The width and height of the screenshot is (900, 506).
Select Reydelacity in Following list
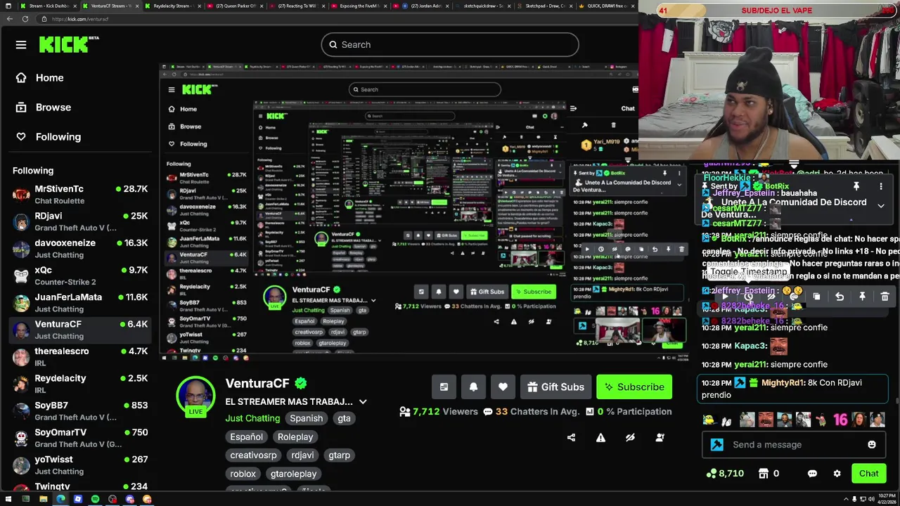click(79, 384)
